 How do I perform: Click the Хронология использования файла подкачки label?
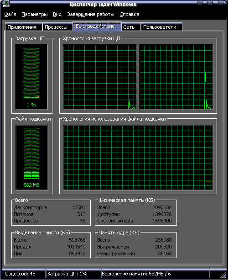[x=114, y=119]
